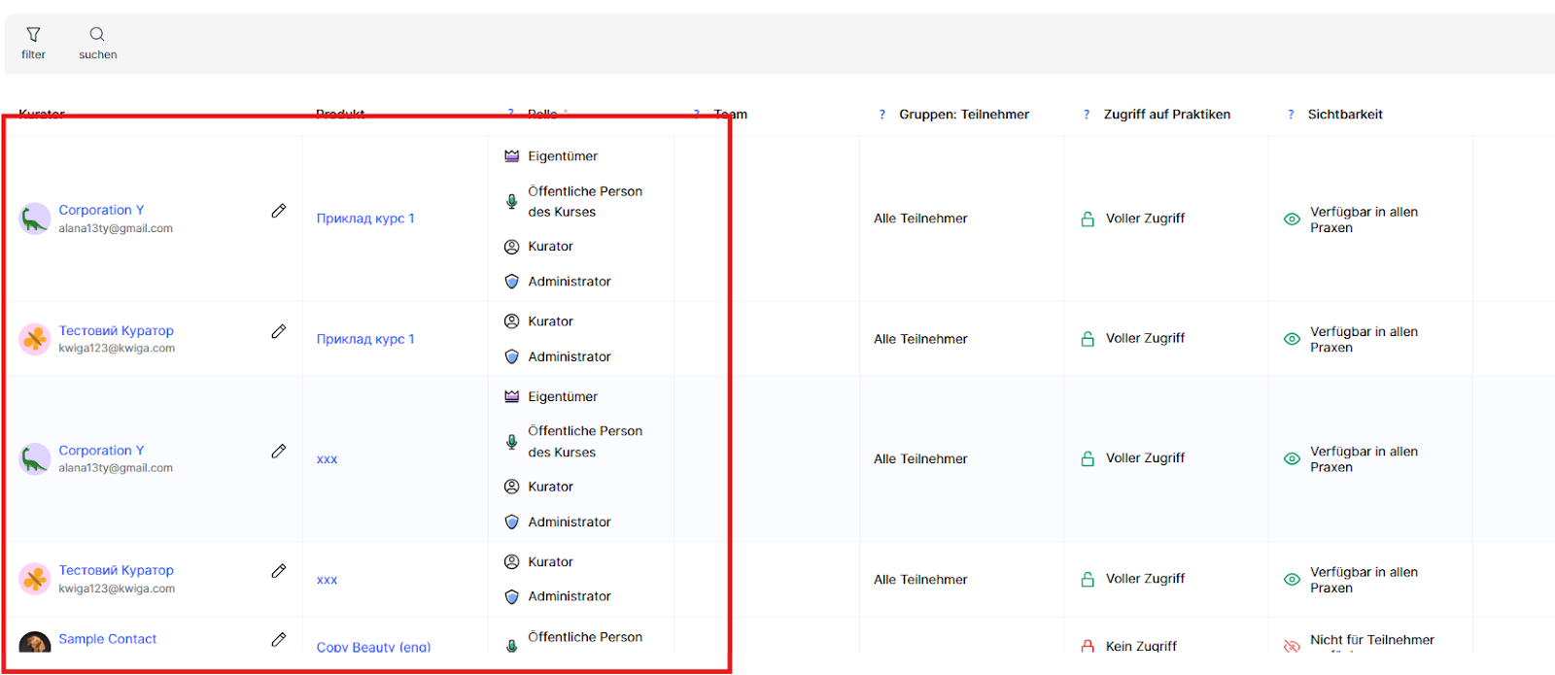Open Sample Contact curator profile
Image resolution: width=1555 pixels, height=675 pixels.
click(107, 639)
